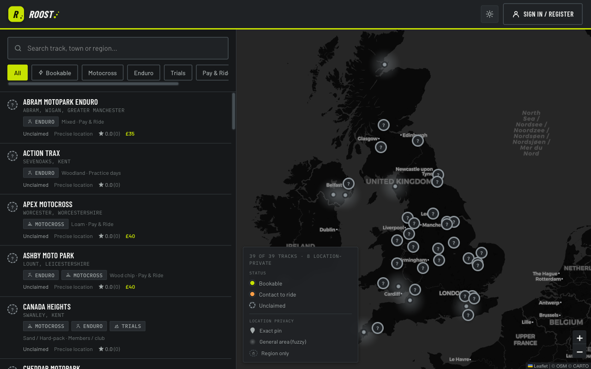Open the Leaflet attribution link
The height and width of the screenshot is (369, 591).
pos(538,366)
